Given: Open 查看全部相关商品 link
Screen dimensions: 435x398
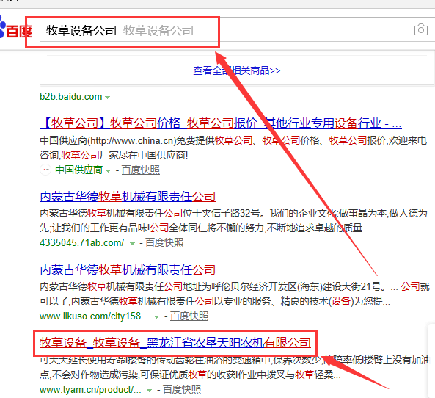Looking at the screenshot, I should [237, 70].
